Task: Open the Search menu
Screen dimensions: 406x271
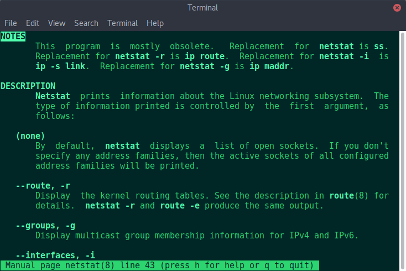Action: tap(86, 23)
